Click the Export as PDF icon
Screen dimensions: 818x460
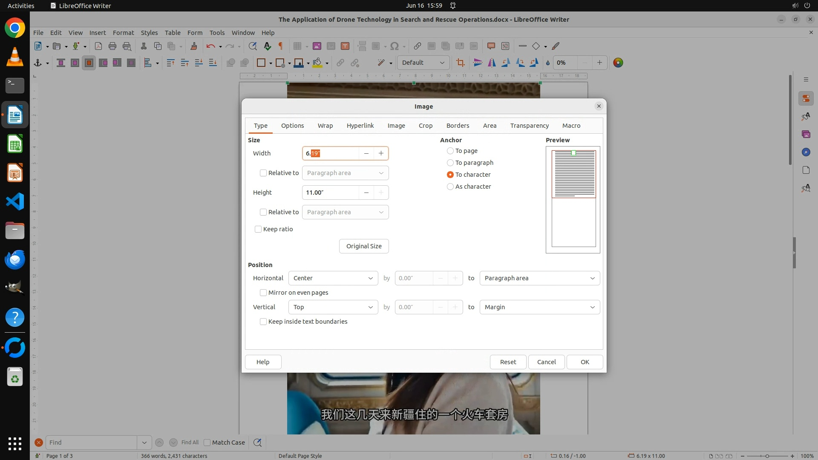point(98,46)
